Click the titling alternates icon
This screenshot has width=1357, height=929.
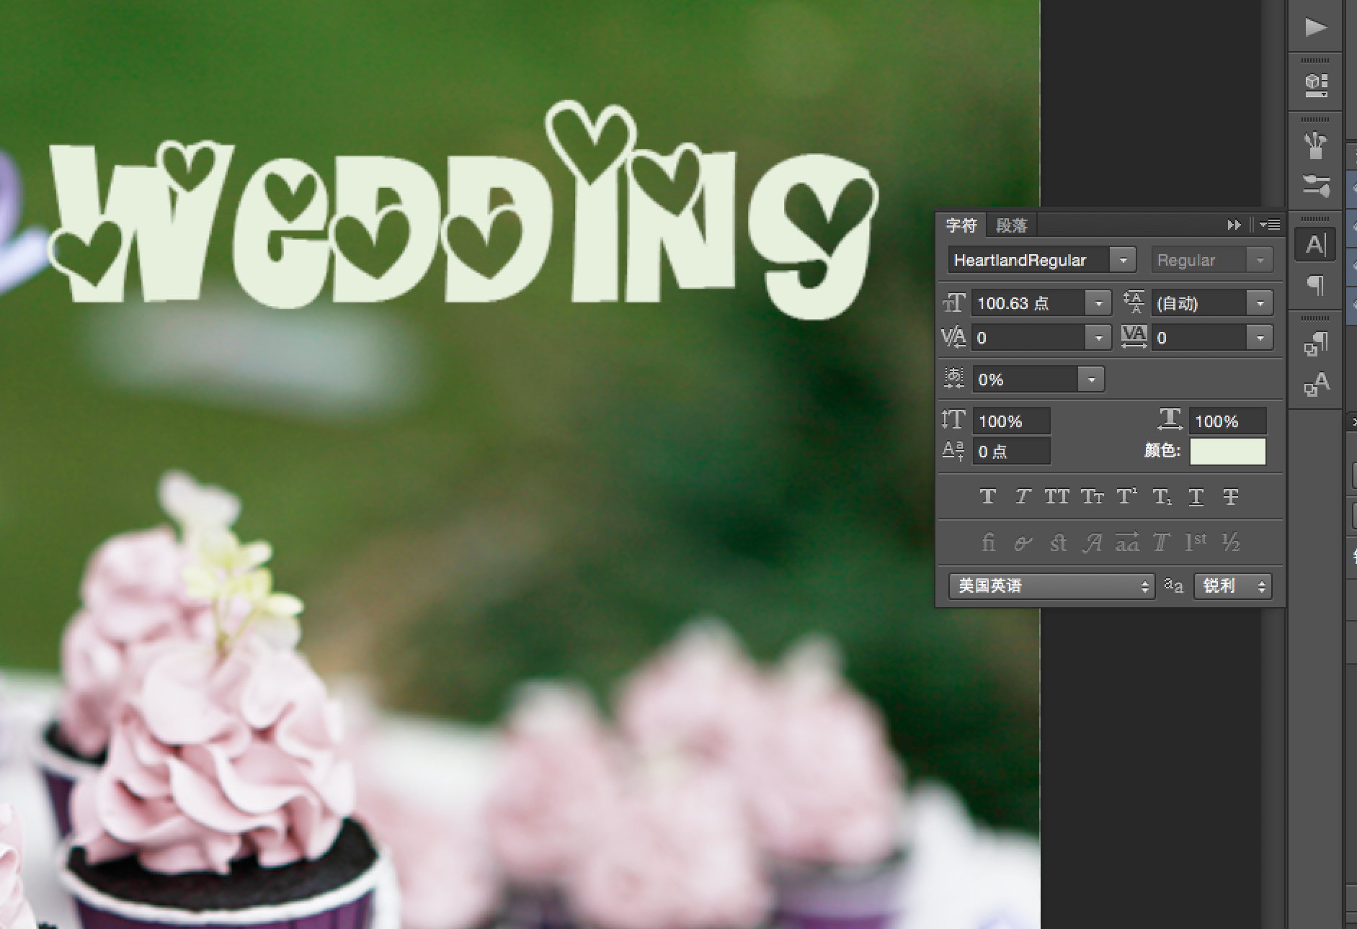(x=1161, y=542)
